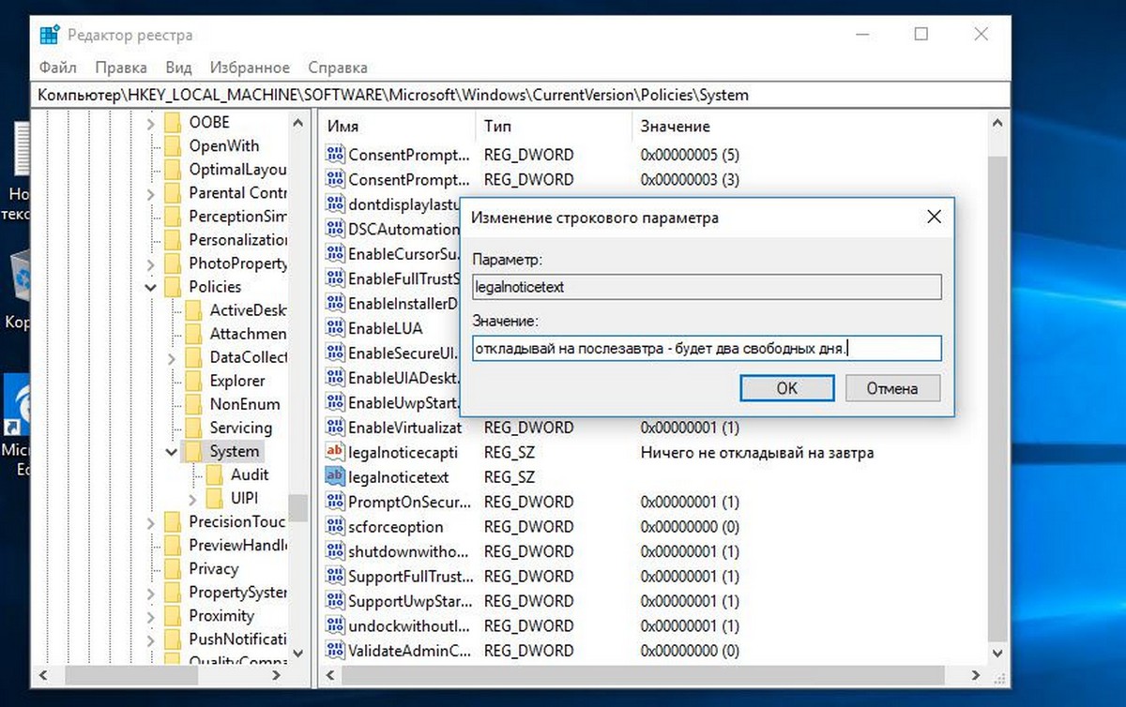Click the ConsentPrompt value icon with data (3)
The width and height of the screenshot is (1126, 707).
(x=336, y=179)
